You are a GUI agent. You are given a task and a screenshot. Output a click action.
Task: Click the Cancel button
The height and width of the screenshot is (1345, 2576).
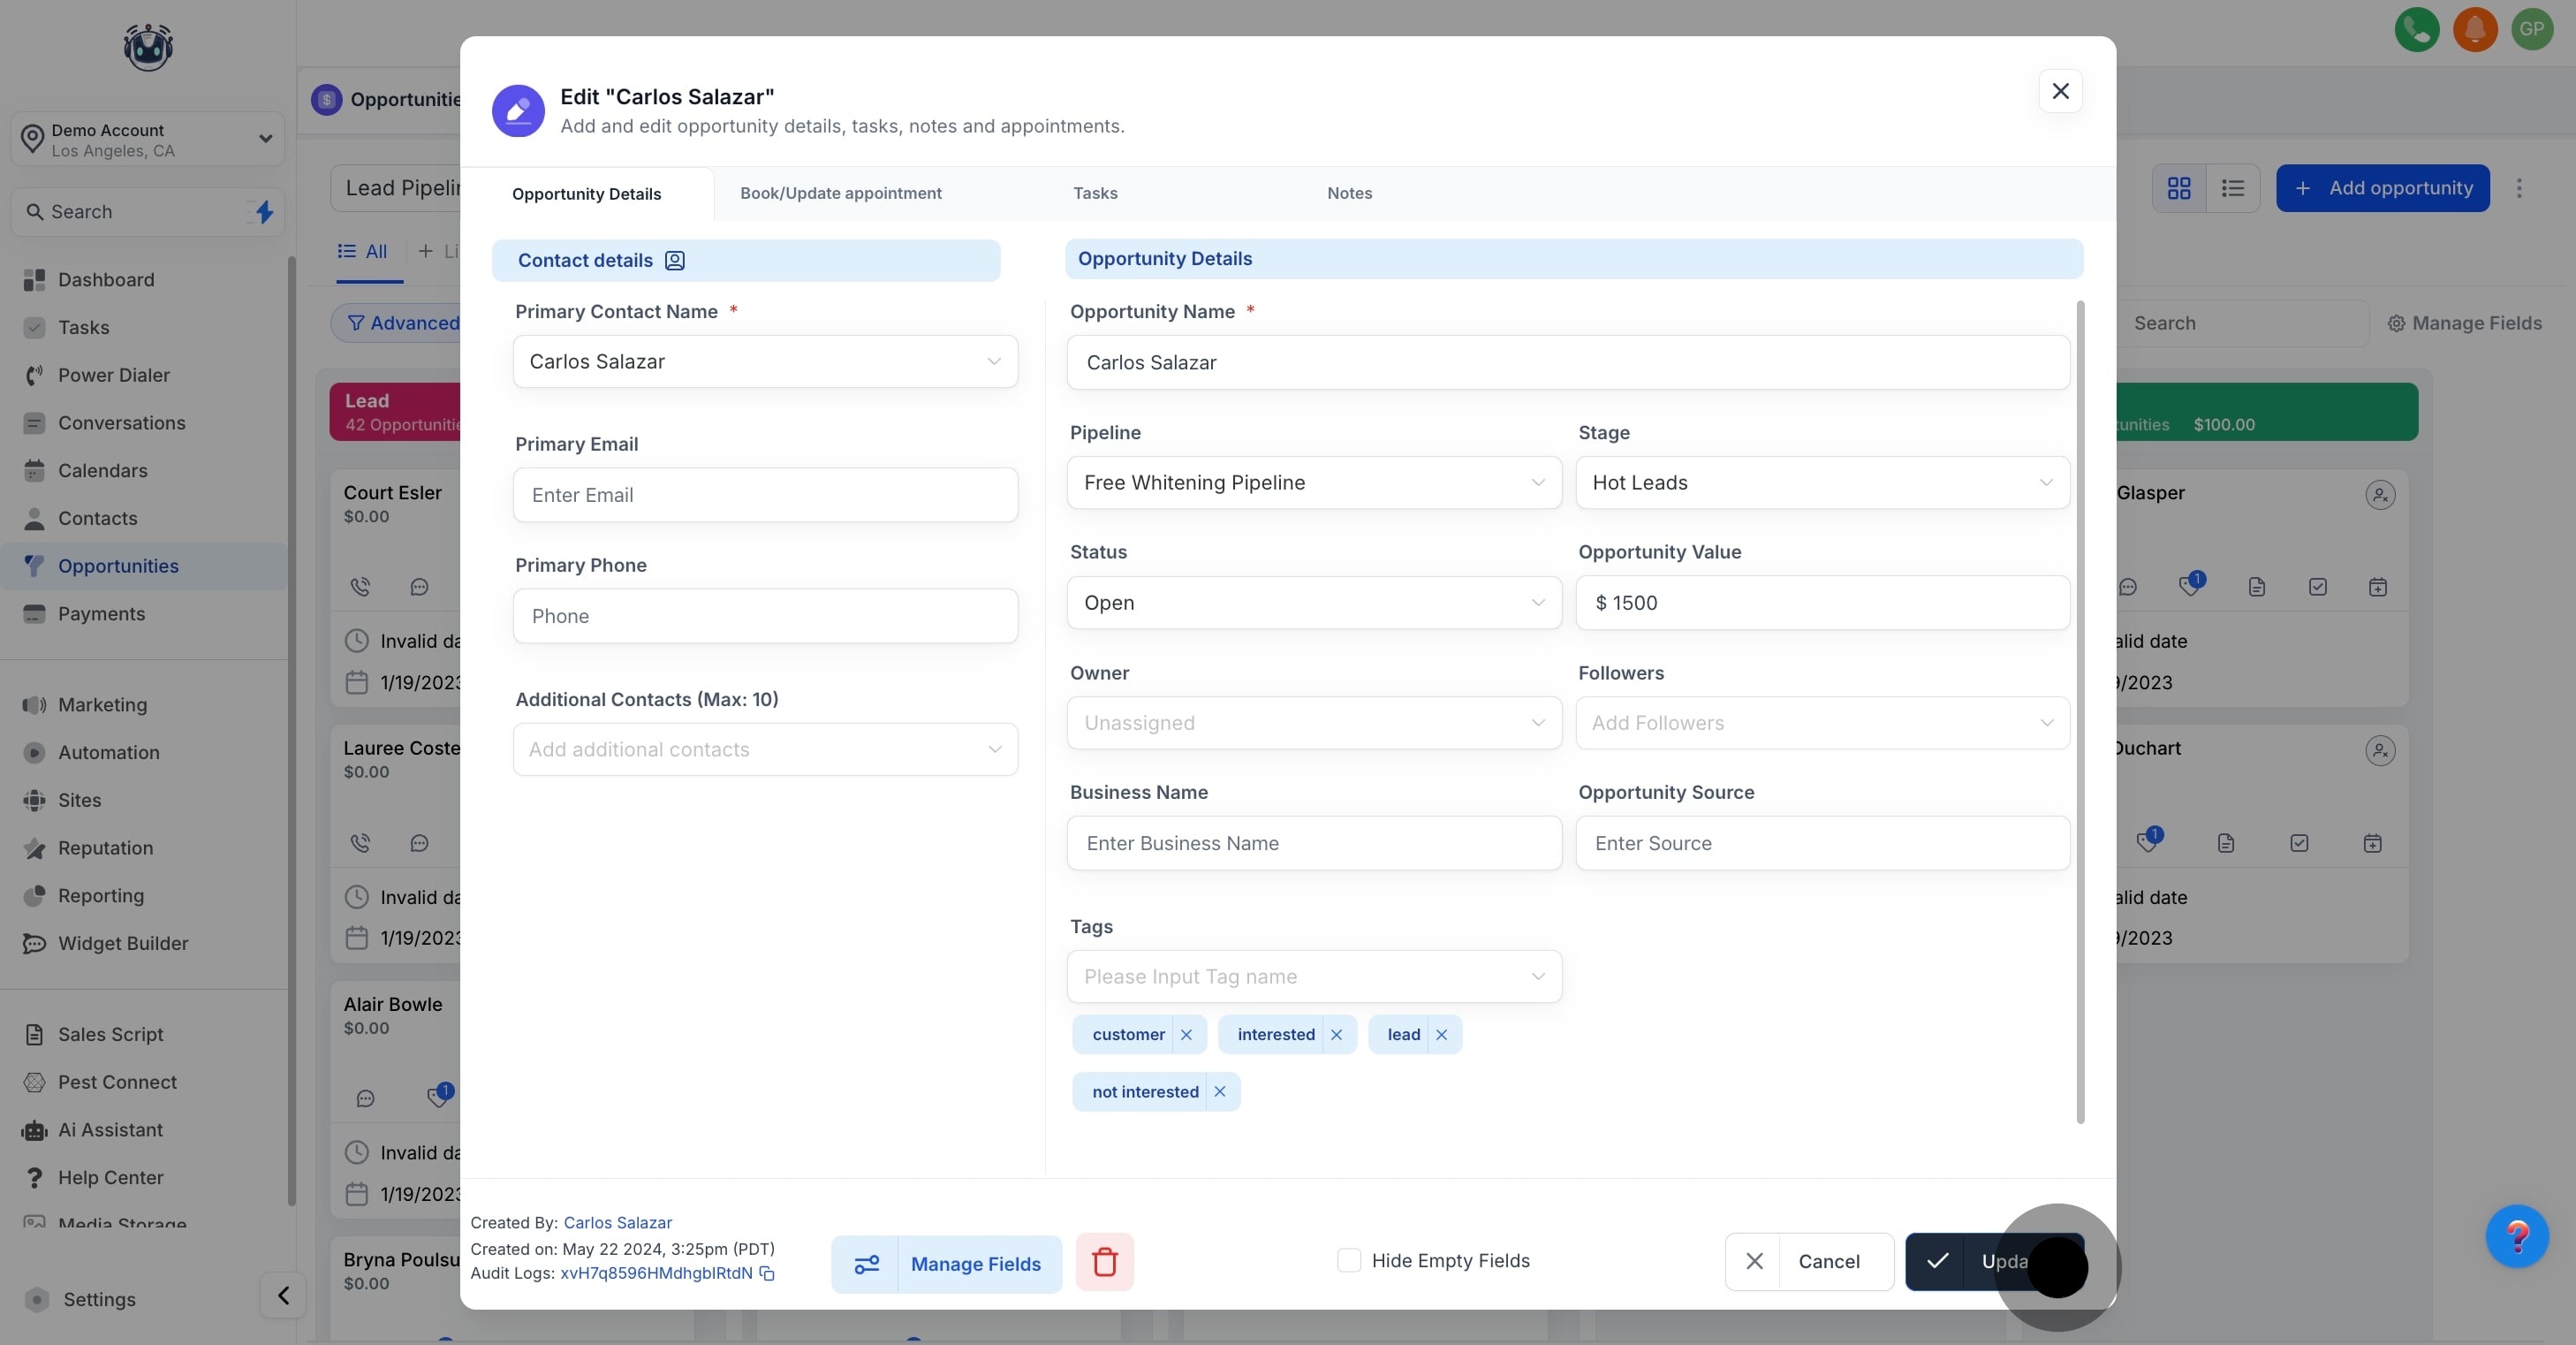click(1808, 1261)
